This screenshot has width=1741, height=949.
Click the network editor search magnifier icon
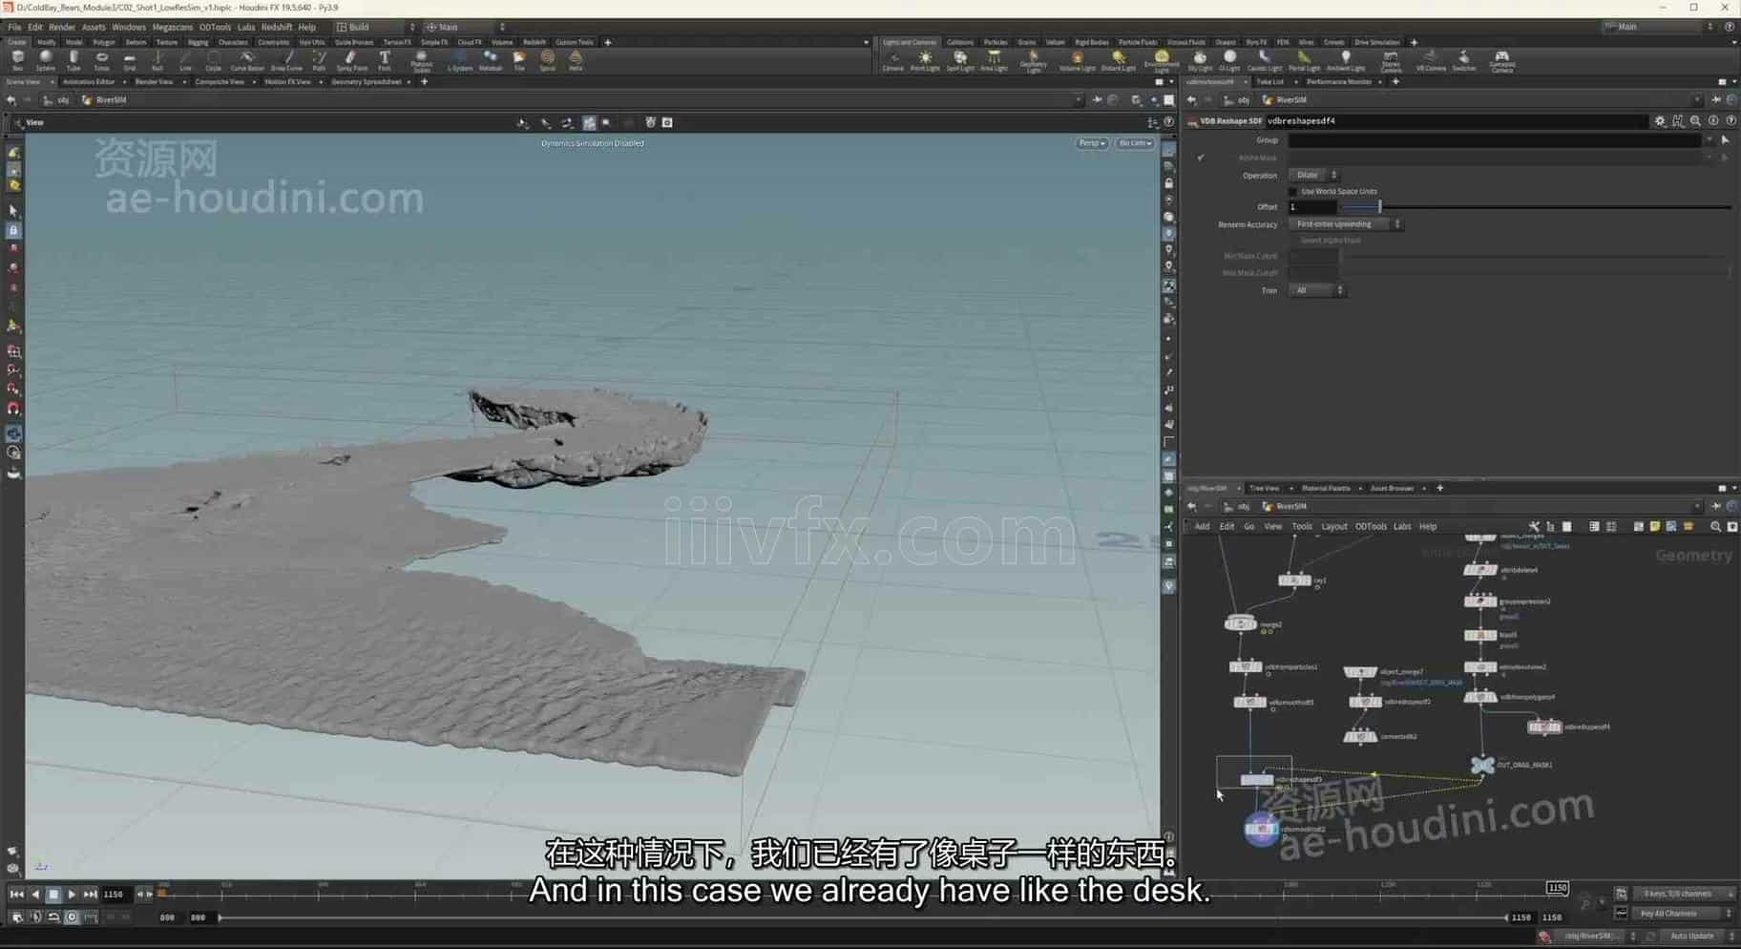pos(1715,527)
